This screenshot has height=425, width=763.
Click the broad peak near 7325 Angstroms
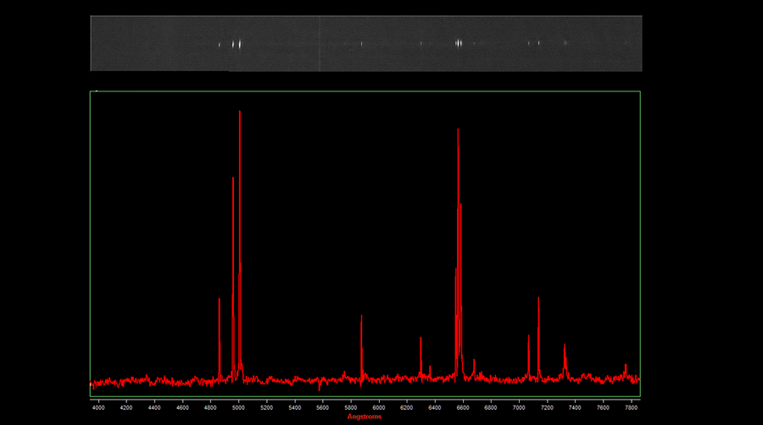[565, 347]
